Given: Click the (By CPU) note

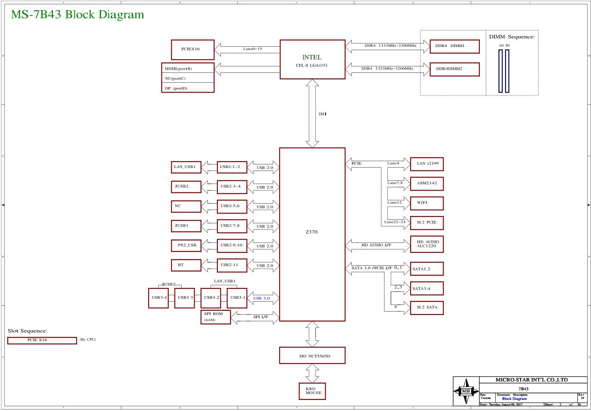Looking at the screenshot, I should pos(88,339).
